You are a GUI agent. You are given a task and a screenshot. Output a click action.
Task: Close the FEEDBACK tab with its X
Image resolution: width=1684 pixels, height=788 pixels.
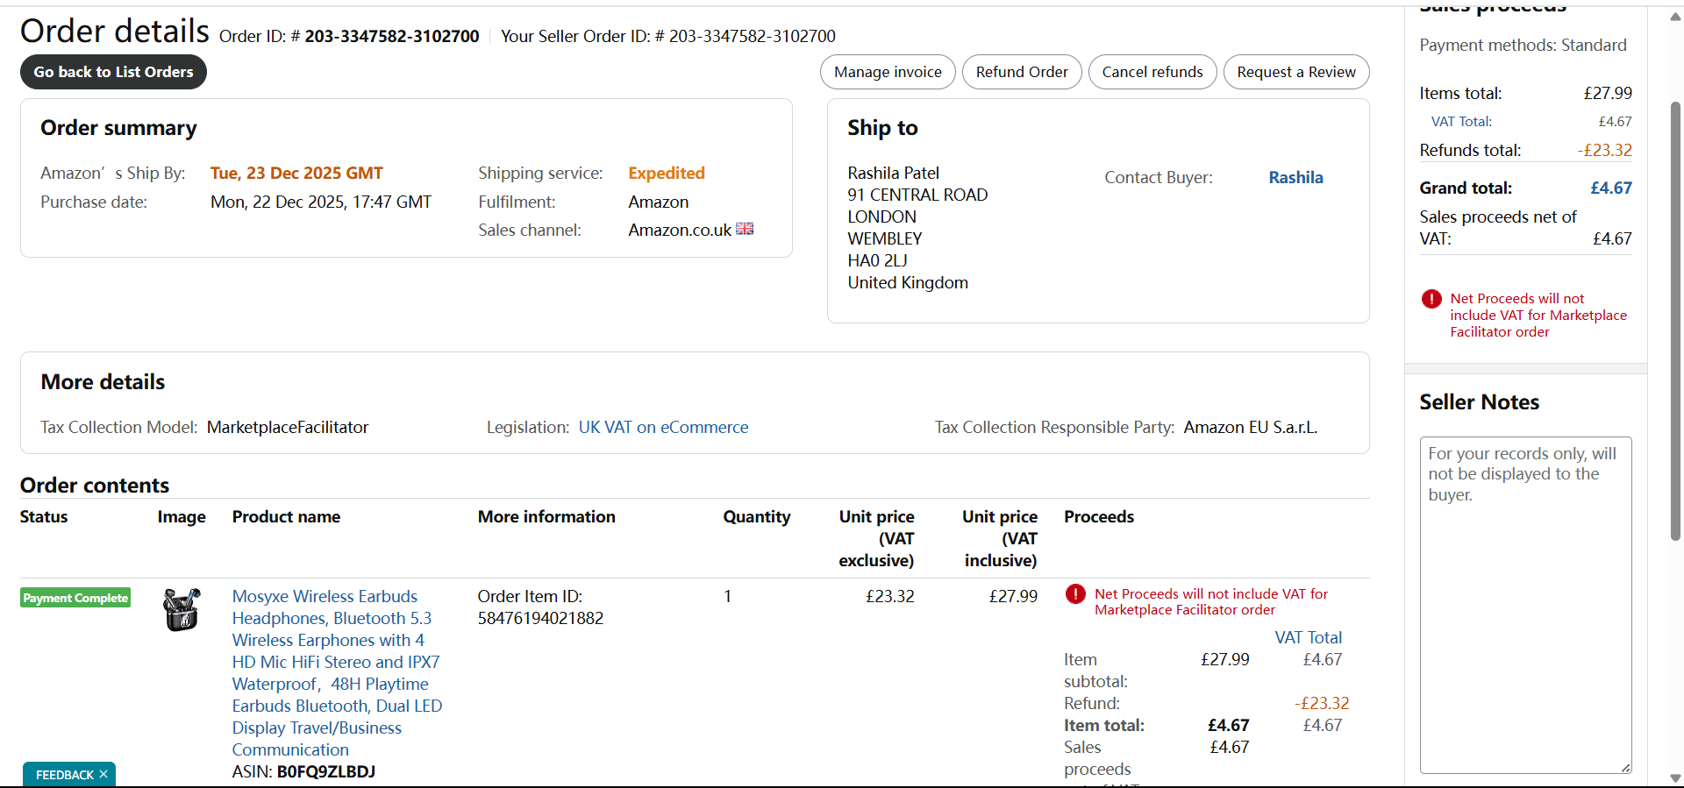(x=103, y=775)
